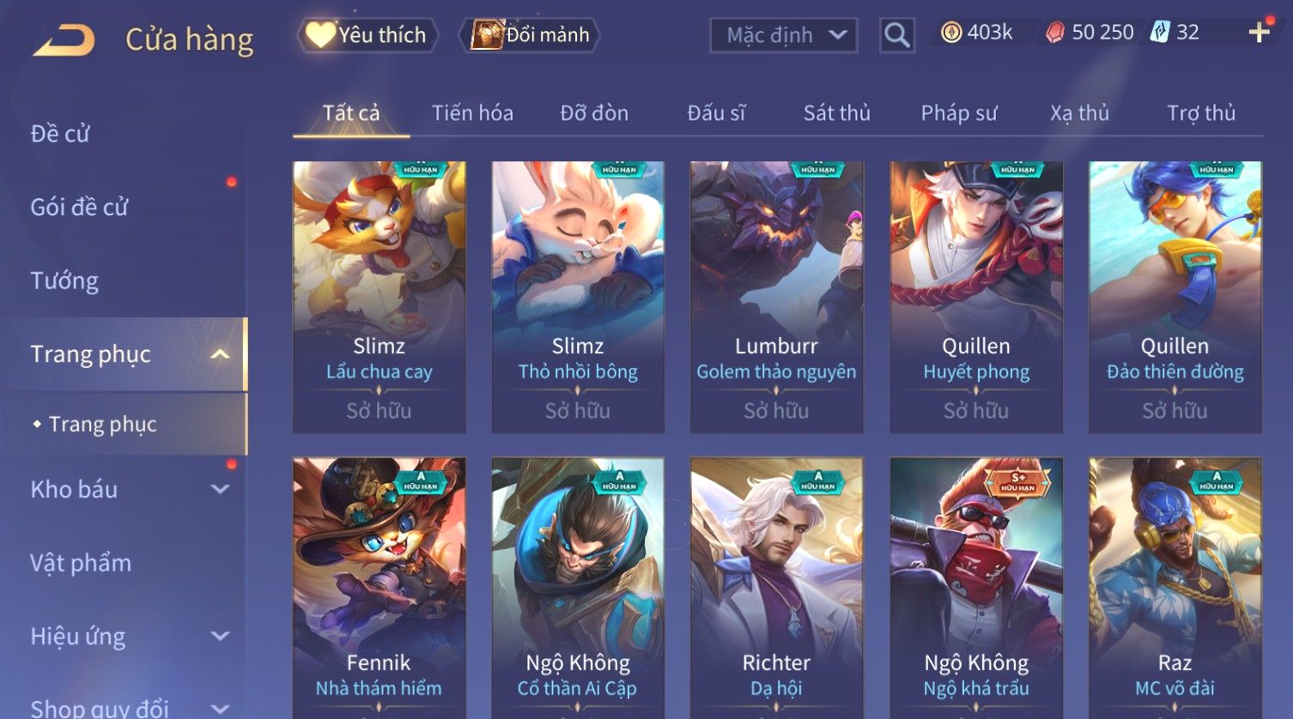Switch to the Tiến hóa tab
Image resolution: width=1293 pixels, height=719 pixels.
point(472,113)
